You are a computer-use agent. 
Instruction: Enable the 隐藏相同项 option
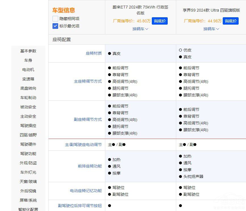[x=55, y=18]
